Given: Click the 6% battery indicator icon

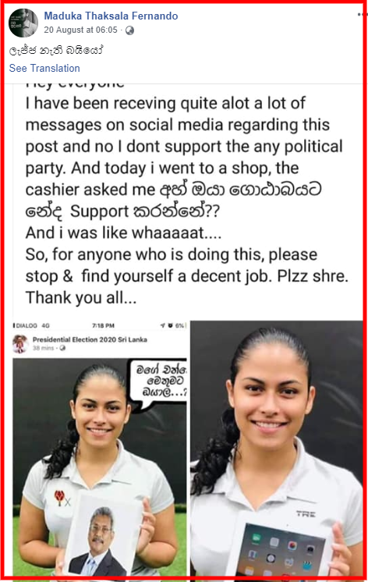Looking at the screenshot, I should pos(181,325).
